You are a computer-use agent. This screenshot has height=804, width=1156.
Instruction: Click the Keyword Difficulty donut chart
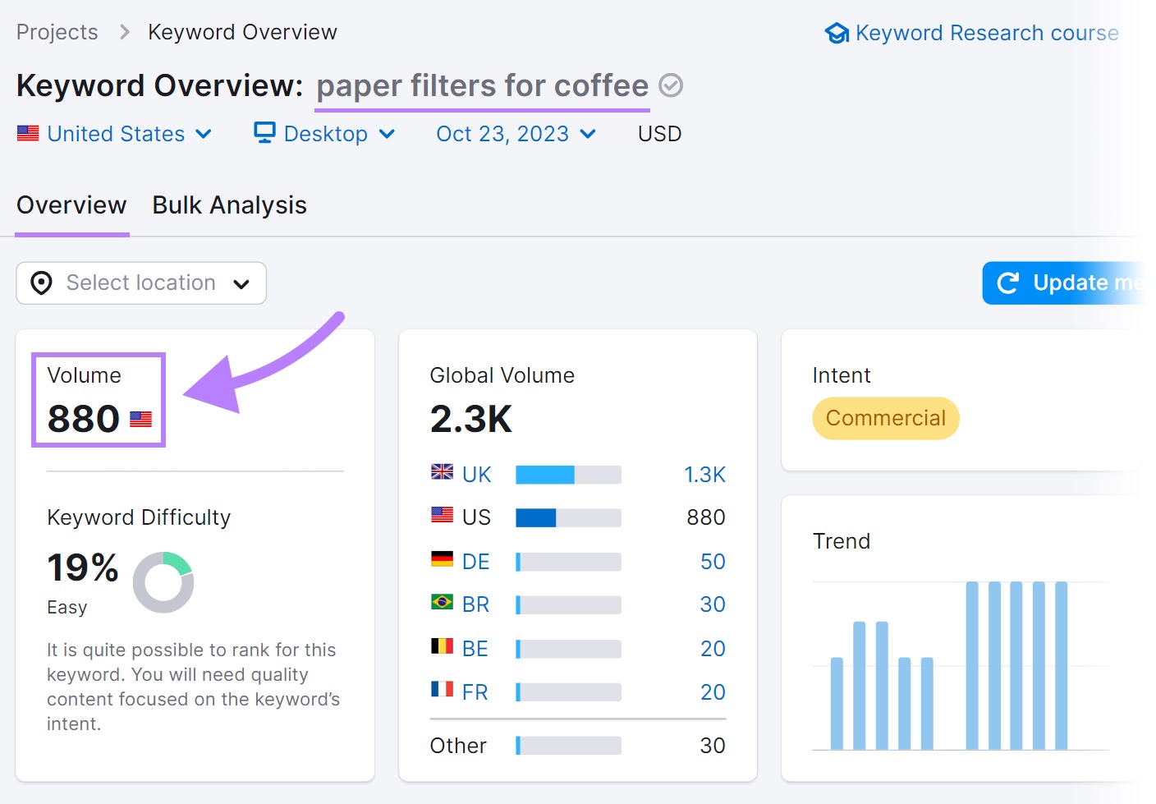163,582
